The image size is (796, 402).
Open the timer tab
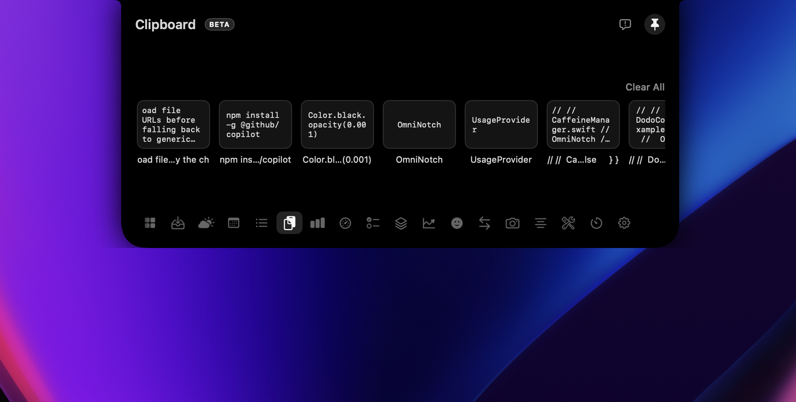point(596,223)
